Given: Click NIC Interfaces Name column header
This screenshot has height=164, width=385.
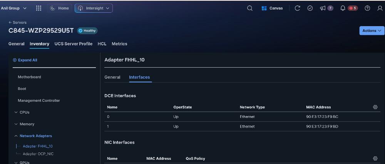Looking at the screenshot, I should pos(112,158).
